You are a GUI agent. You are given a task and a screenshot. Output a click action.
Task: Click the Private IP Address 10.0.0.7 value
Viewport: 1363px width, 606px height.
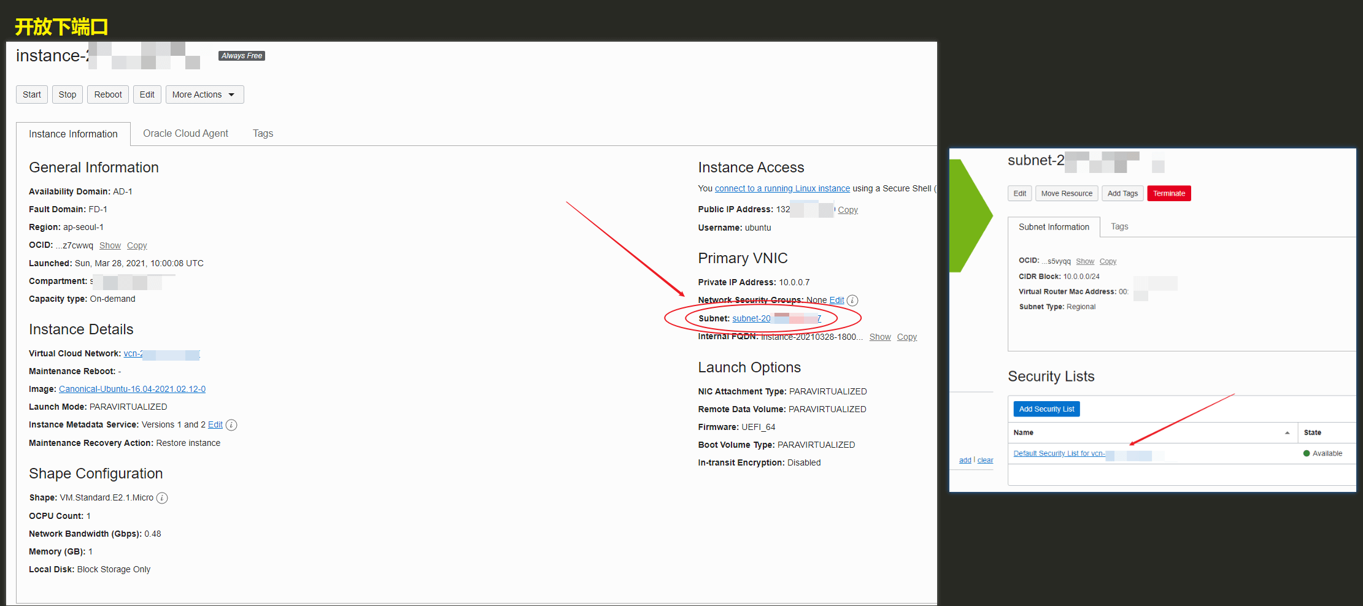(x=794, y=283)
